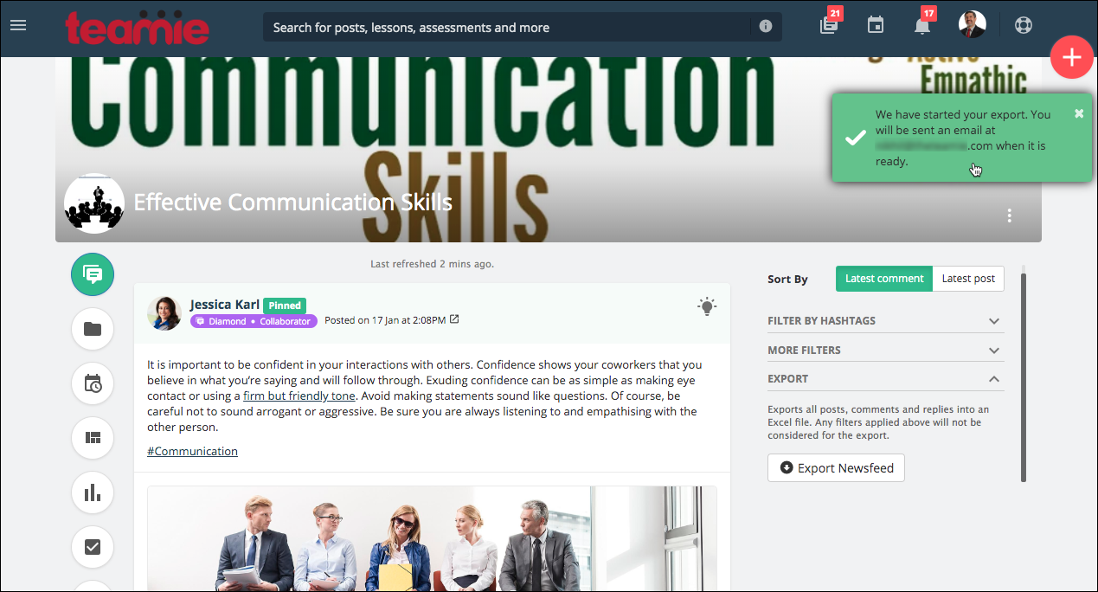Screen dimensions: 1098x592
Task: Expand Filter by Hashtags section
Action: pos(886,321)
